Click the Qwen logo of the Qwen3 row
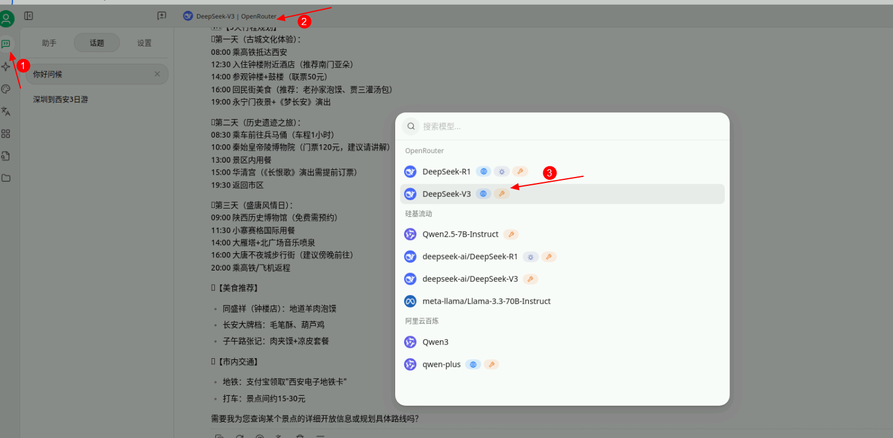This screenshot has height=438, width=893. [x=410, y=342]
